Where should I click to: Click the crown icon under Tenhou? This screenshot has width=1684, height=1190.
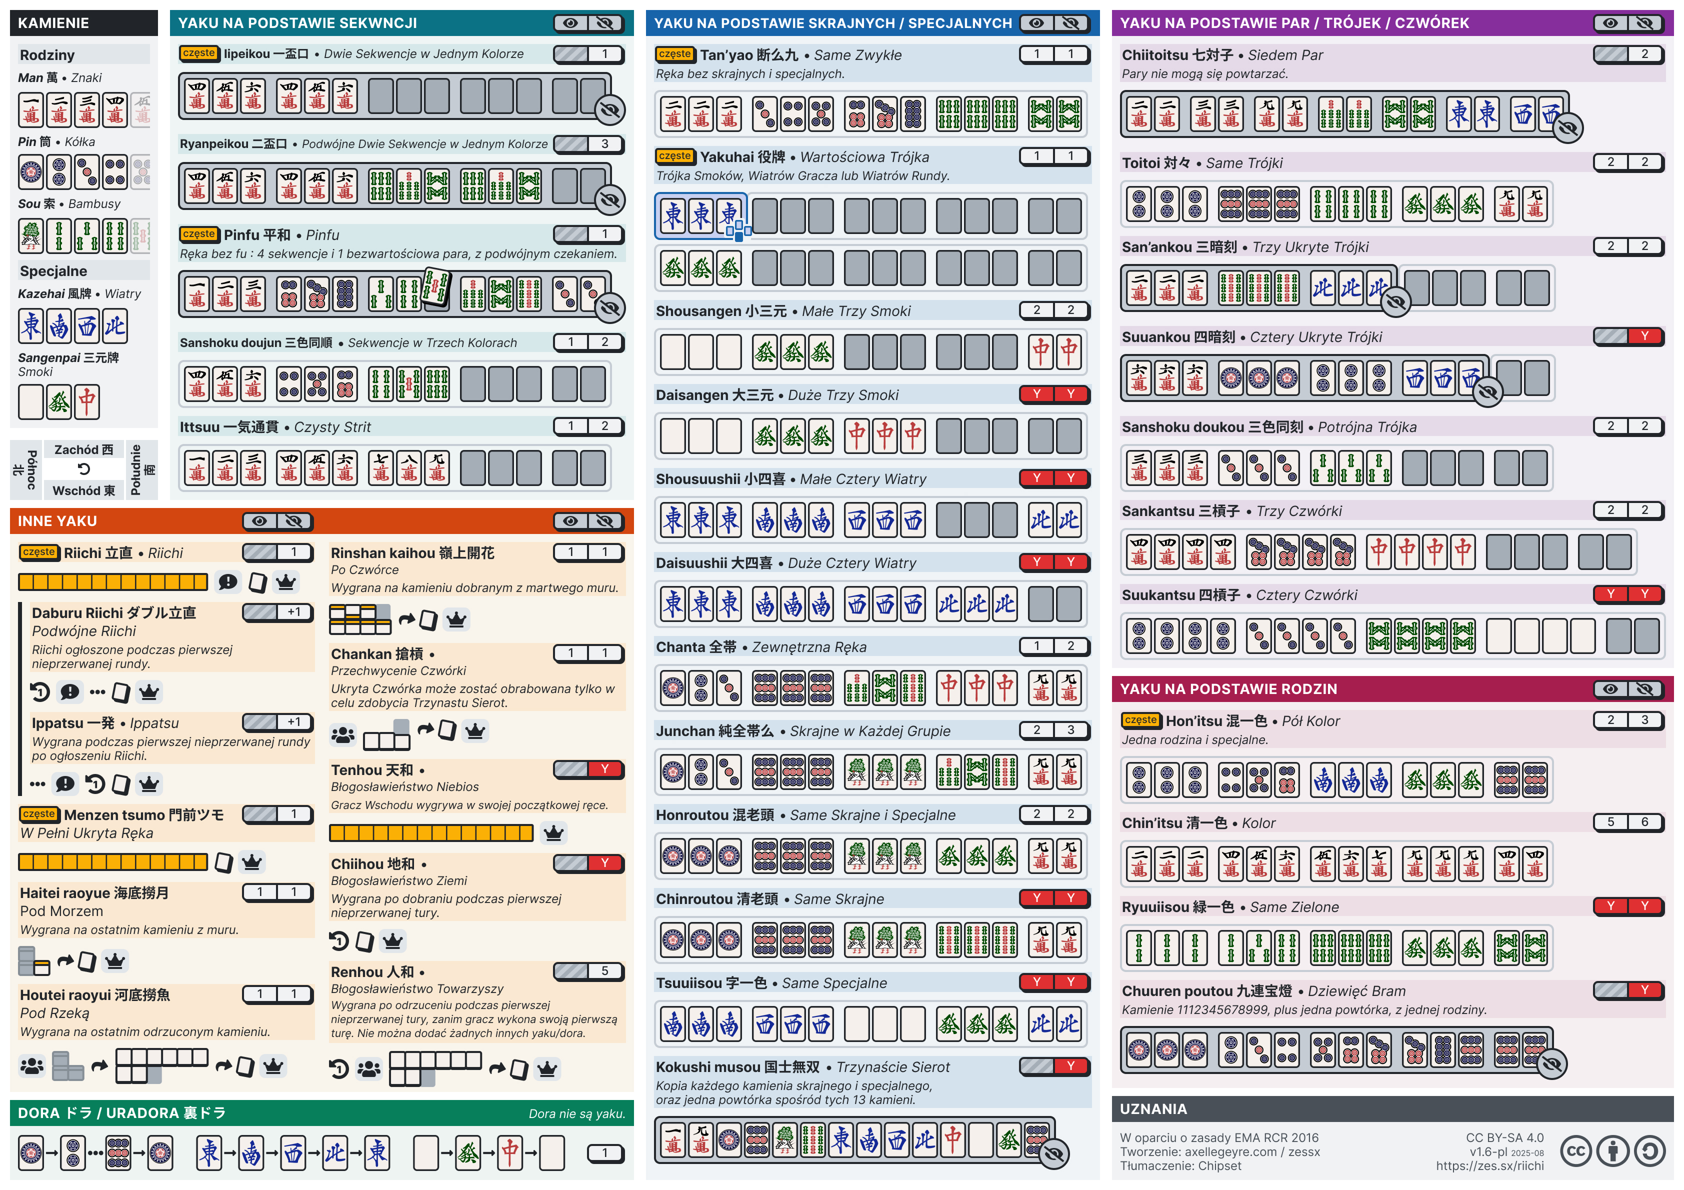554,833
